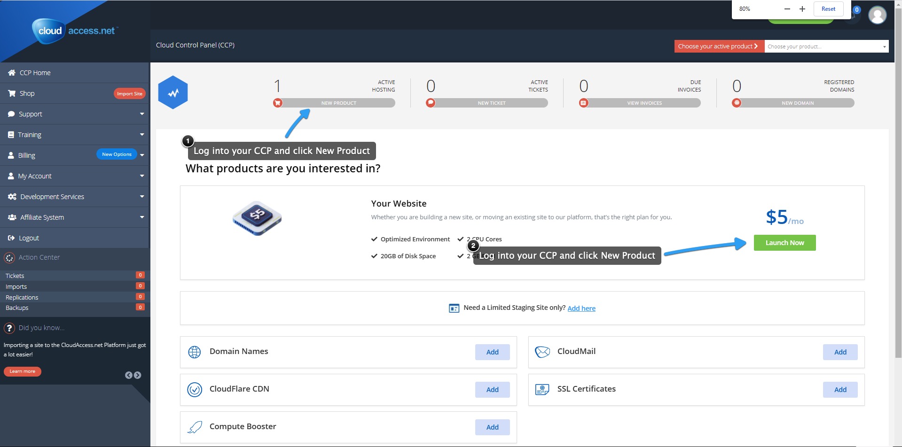Follow the Add here staging link
This screenshot has width=902, height=447.
(x=581, y=308)
